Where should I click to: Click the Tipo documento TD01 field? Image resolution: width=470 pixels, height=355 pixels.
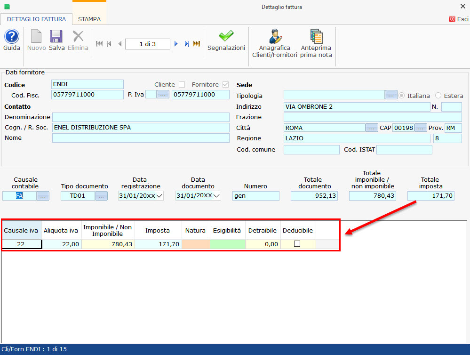click(x=78, y=196)
